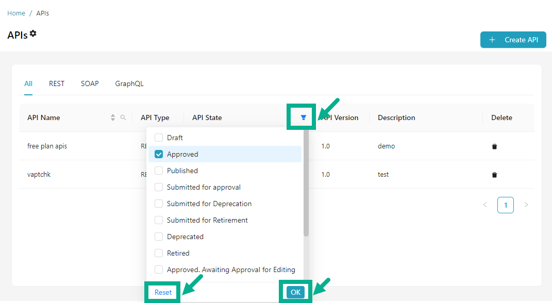Go to previous page arrow
This screenshot has height=303, width=552.
tap(484, 205)
